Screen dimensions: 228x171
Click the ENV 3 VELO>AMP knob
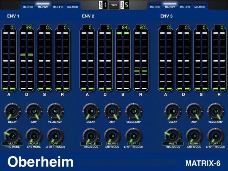[x=216, y=111]
